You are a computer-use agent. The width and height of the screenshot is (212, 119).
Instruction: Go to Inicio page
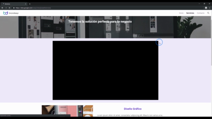tap(181, 13)
